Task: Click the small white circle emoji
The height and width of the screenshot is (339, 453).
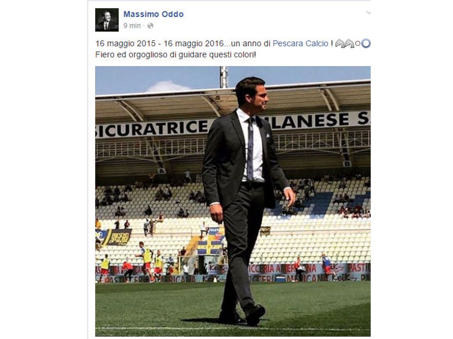Action: coord(357,44)
